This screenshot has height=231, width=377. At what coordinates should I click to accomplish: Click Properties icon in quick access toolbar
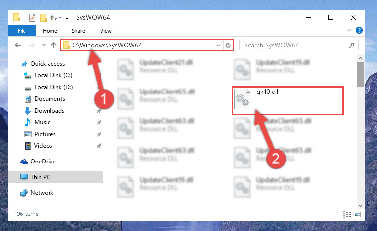click(32, 18)
